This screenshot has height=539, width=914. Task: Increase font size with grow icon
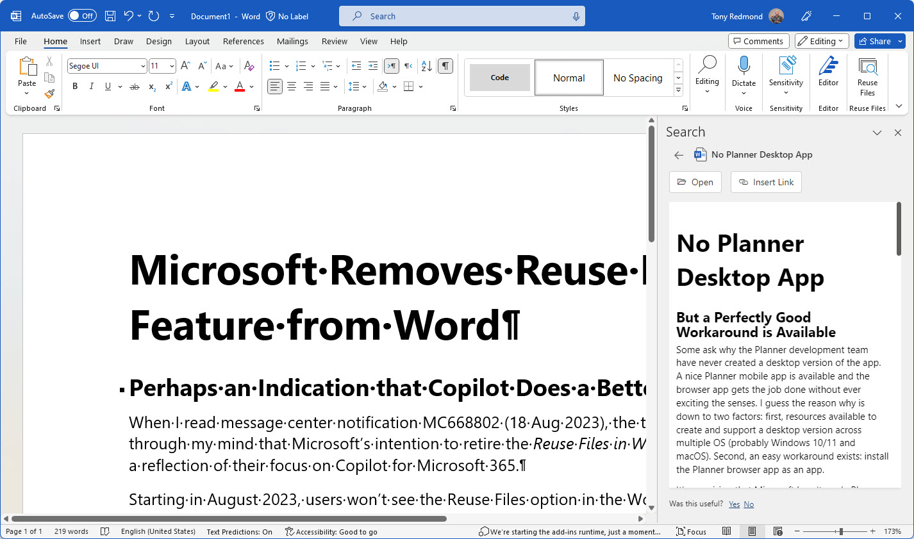[x=185, y=65]
